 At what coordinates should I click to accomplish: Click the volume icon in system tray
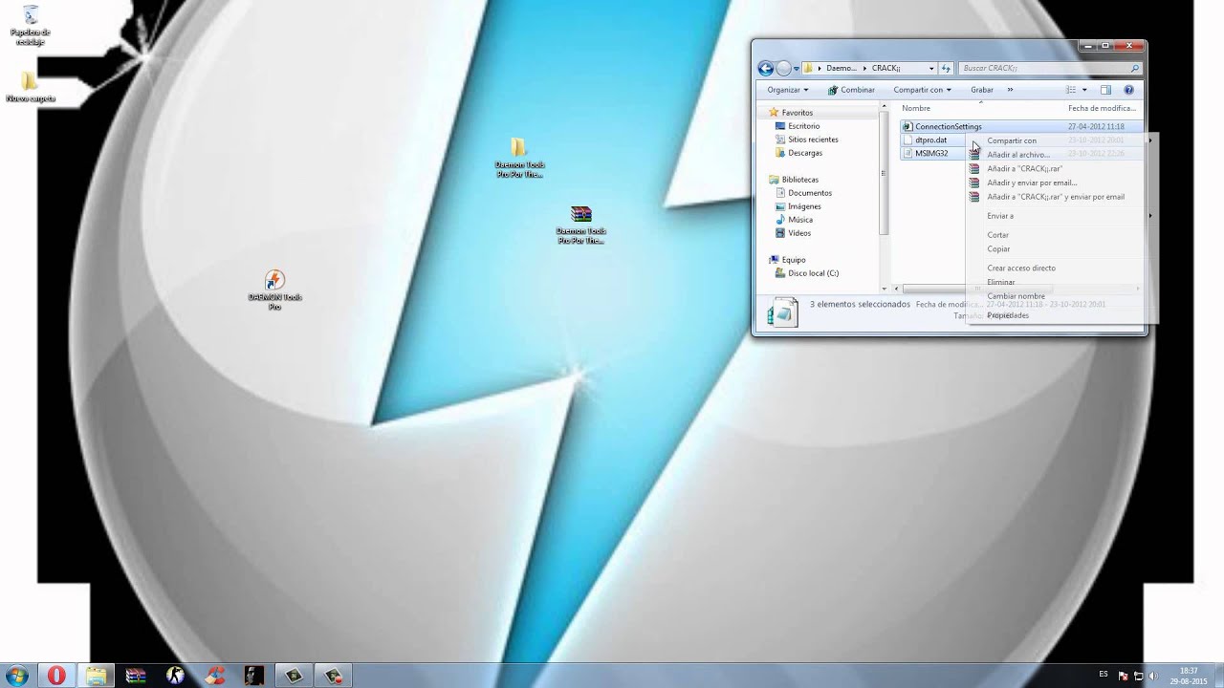coord(1153,676)
